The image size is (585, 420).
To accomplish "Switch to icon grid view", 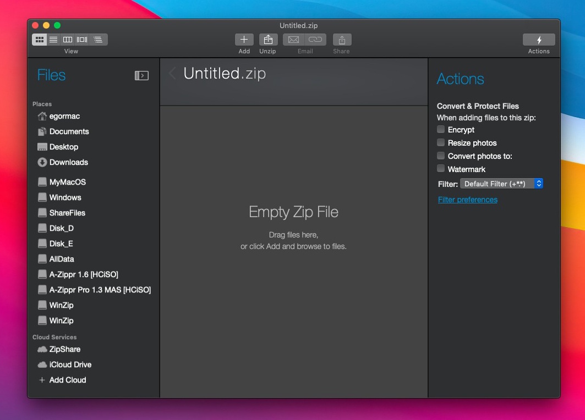I will click(x=39, y=40).
